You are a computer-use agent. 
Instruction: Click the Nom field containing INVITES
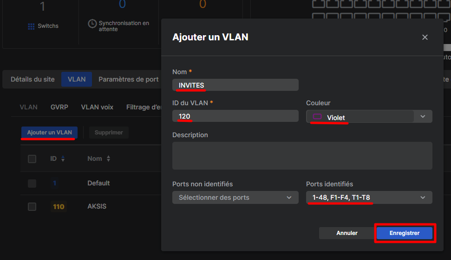tap(235, 85)
